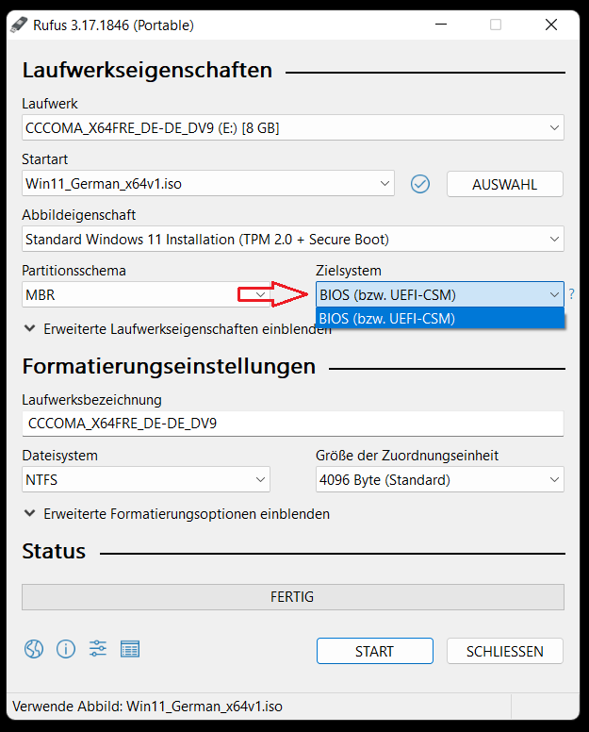
Task: Click the Laufwerkseigenschaften heading
Action: [x=147, y=71]
